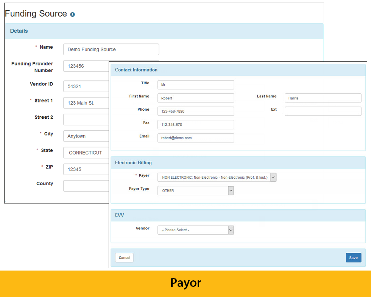Open the State selector showing CONNECTICUT
371x297 pixels.
coord(86,153)
